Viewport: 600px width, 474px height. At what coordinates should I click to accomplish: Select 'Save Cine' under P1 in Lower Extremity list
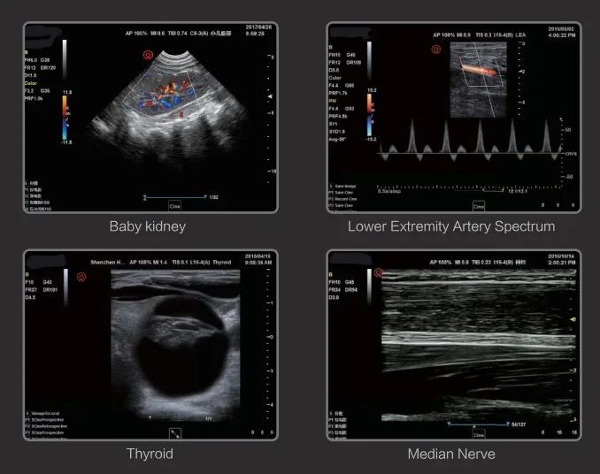(343, 193)
